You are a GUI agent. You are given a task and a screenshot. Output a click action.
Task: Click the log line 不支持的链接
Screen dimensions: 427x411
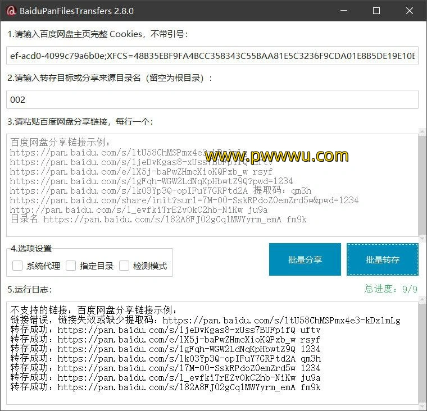(94, 310)
